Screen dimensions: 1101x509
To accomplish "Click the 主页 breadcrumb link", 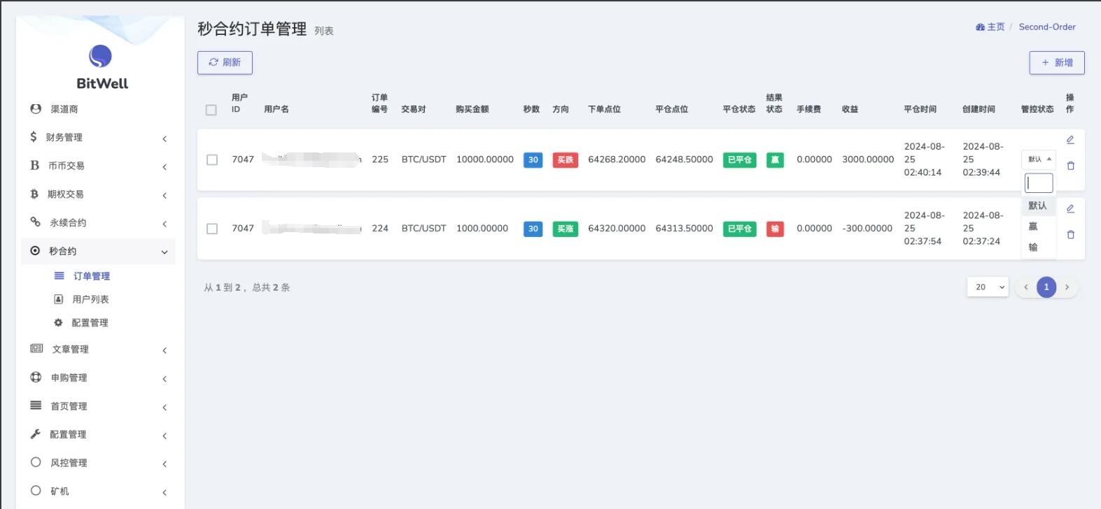I will (x=990, y=27).
